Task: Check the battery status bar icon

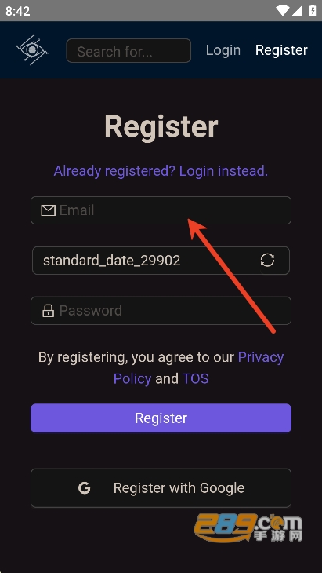Action: click(x=313, y=11)
